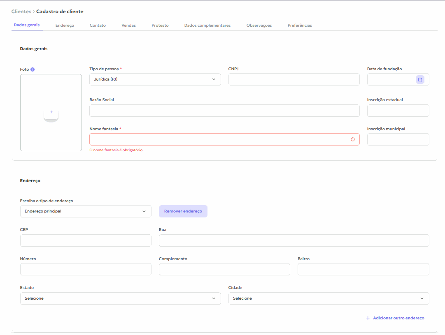Image resolution: width=445 pixels, height=335 pixels.
Task: Select the Dados complementares tab
Action: (x=207, y=25)
